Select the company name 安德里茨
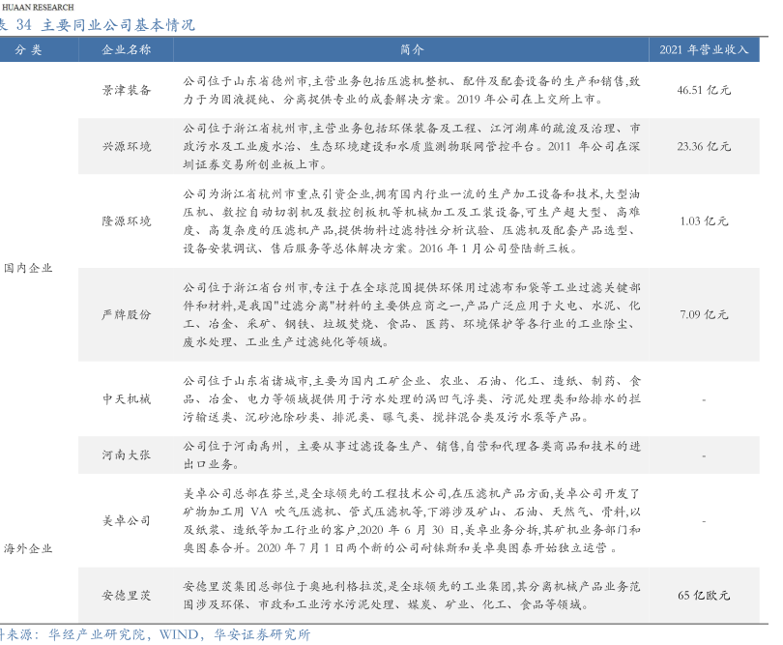Screen dimensions: 783x645 (x=127, y=596)
